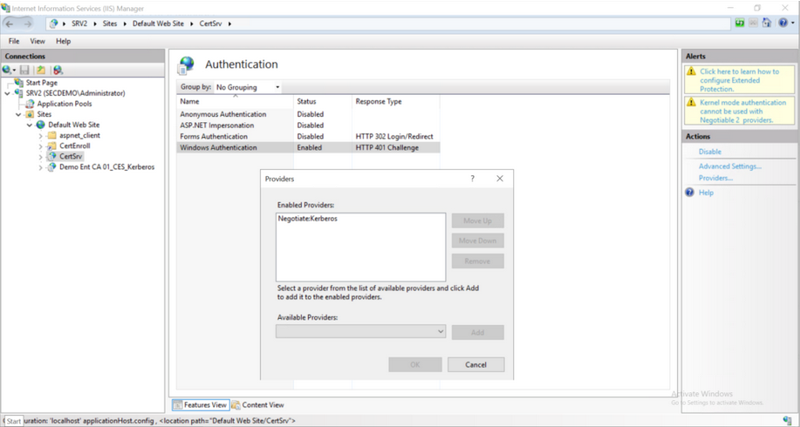800x427 pixels.
Task: Open the Group by dropdown
Action: [x=248, y=87]
